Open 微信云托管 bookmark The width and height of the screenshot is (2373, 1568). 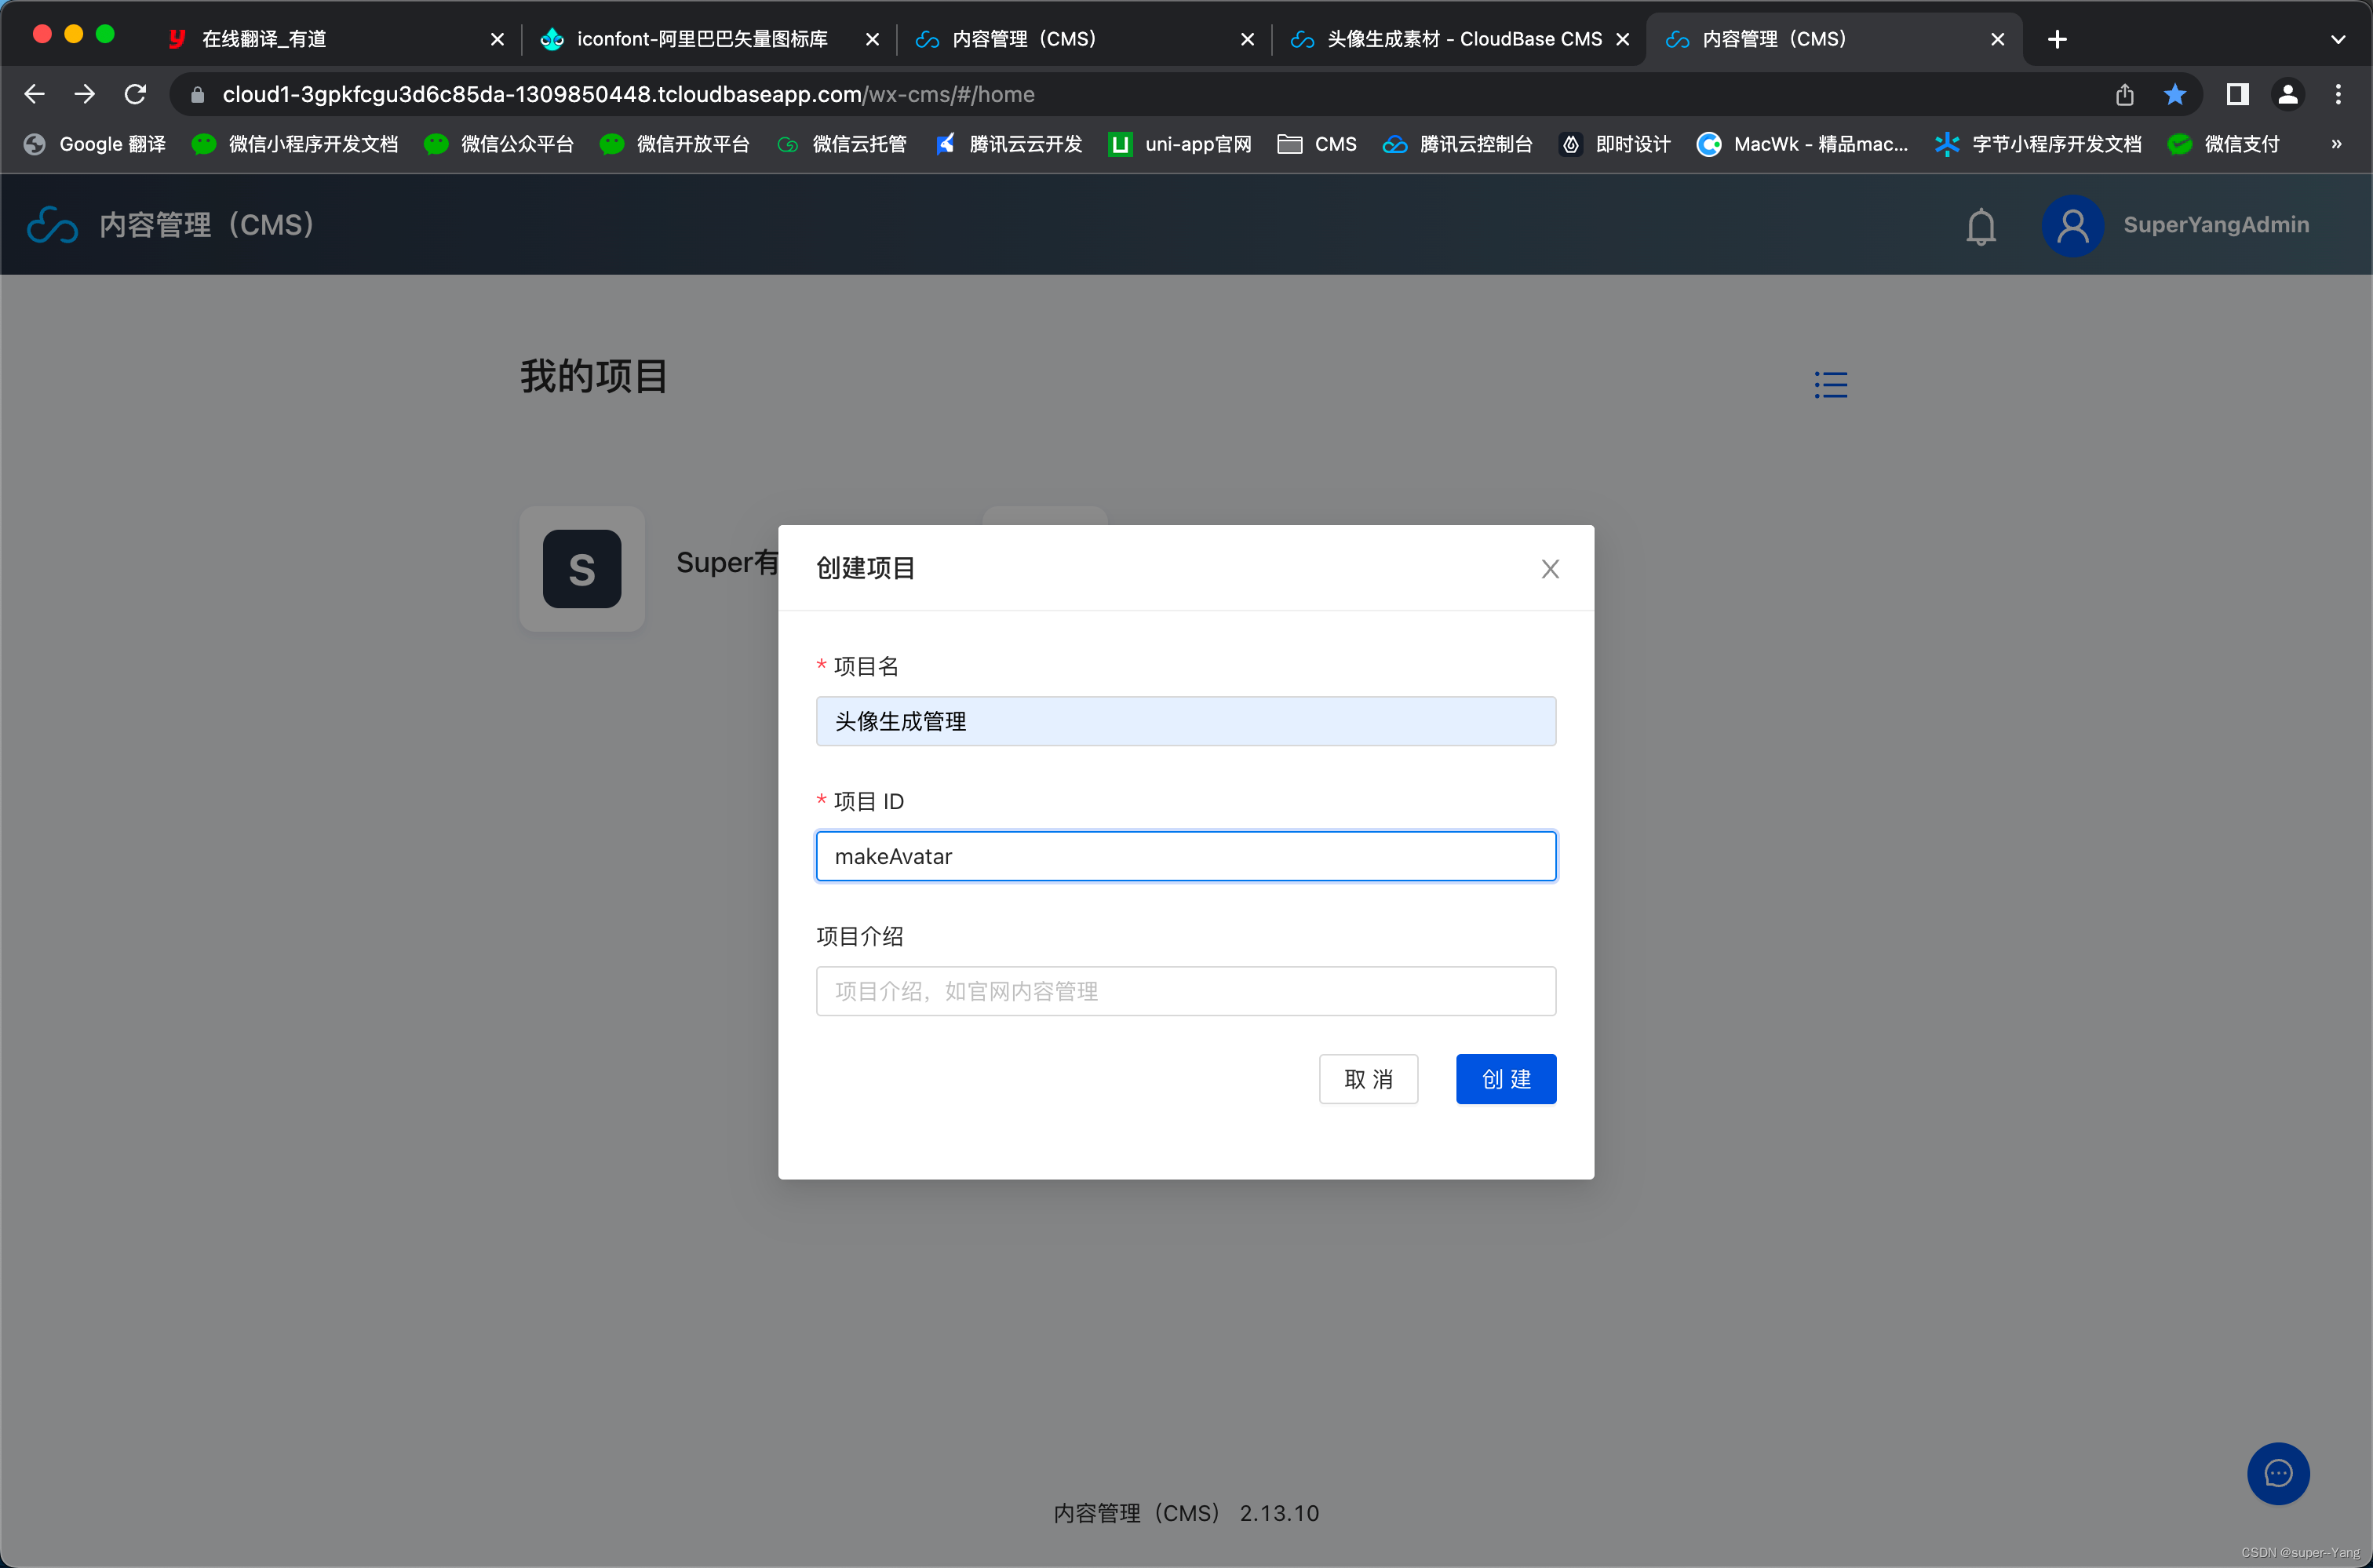(x=841, y=144)
